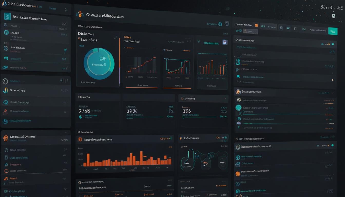Image resolution: width=345 pixels, height=197 pixels.
Task: Open the teal square sidebar panel icon
Action: coord(7,16)
